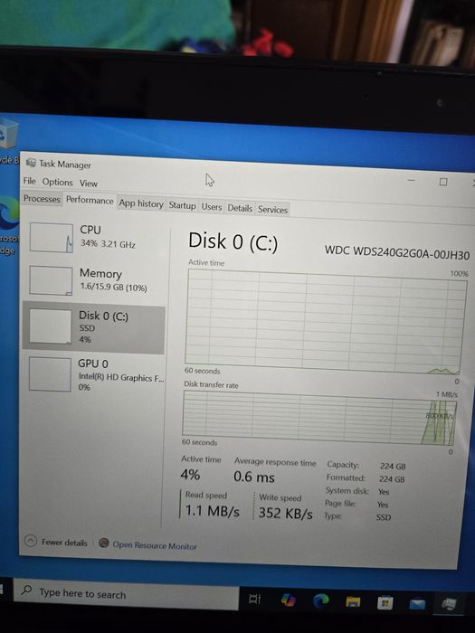Click the Task Manager taskbar icon
475x633 pixels.
[449, 605]
